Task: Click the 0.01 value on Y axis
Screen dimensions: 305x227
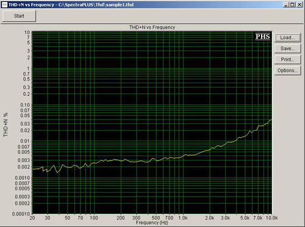Action: (x=25, y=141)
